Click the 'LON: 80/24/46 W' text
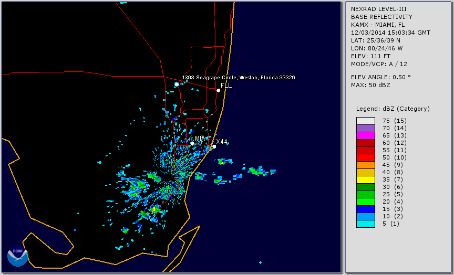Screen dimensions: 454x275 [x=377, y=48]
